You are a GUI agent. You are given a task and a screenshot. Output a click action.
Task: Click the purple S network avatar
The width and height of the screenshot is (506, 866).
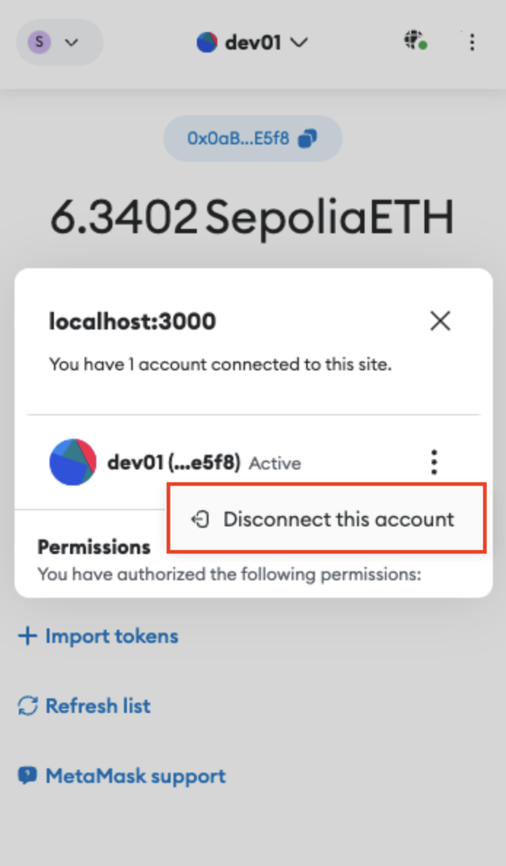pyautogui.click(x=39, y=42)
